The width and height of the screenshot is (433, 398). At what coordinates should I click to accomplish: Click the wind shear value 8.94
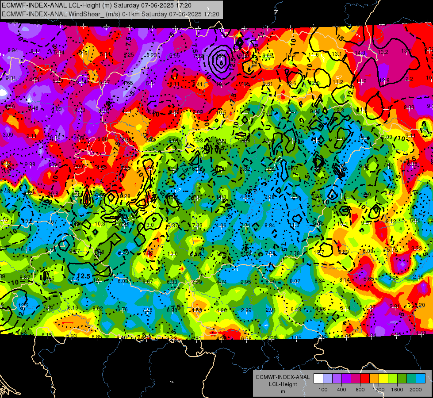click(13, 50)
